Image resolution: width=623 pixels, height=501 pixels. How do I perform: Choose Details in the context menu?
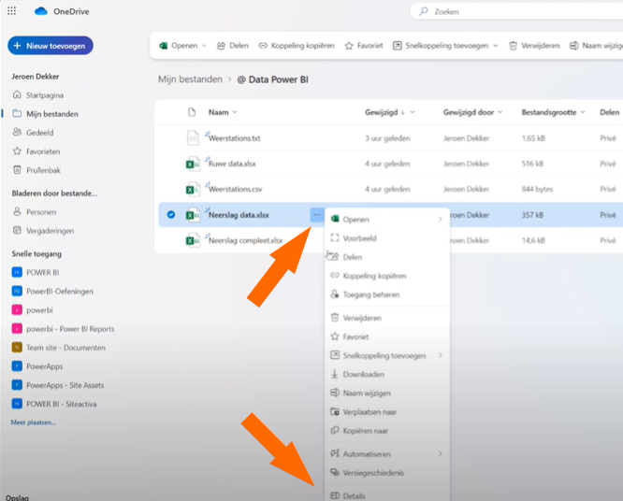point(354,495)
